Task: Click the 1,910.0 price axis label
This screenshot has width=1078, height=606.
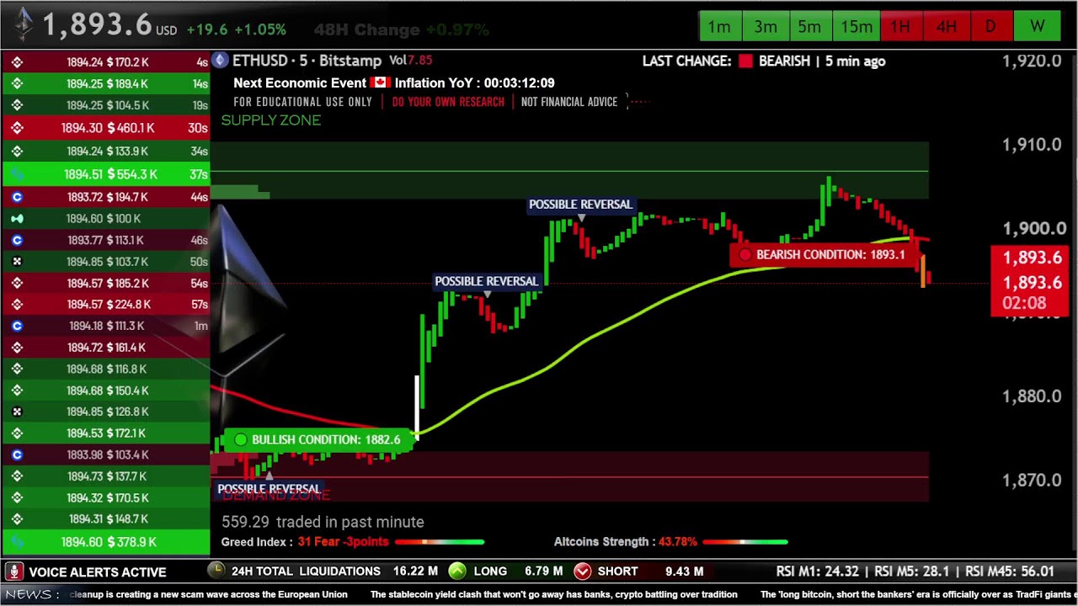Action: pyautogui.click(x=1031, y=145)
